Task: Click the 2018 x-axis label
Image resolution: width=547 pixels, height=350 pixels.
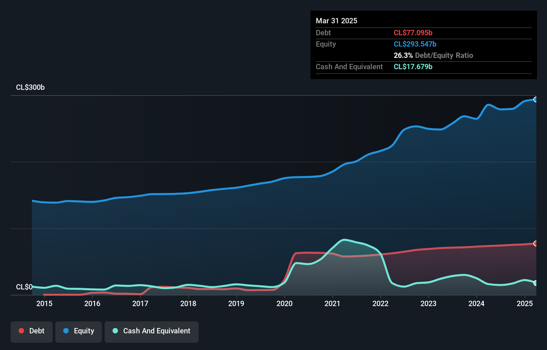Action: (188, 303)
